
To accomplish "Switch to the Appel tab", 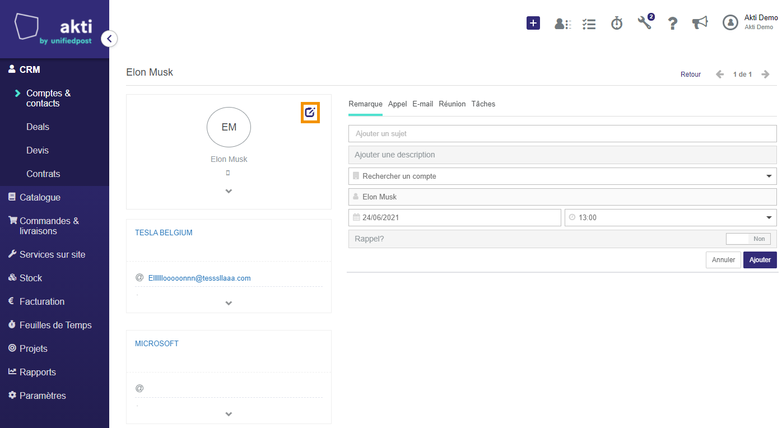I will pos(397,104).
